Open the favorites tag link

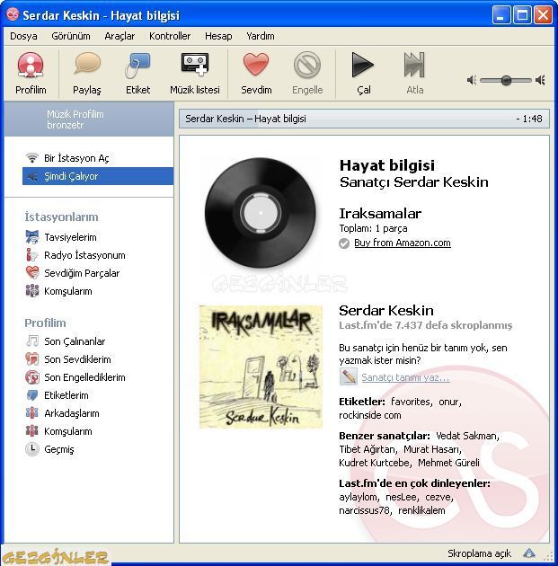(x=411, y=402)
